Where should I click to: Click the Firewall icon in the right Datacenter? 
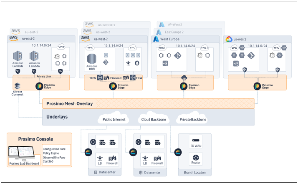(158, 158)
